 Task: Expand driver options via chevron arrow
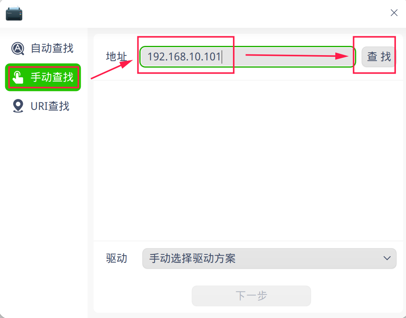387,258
